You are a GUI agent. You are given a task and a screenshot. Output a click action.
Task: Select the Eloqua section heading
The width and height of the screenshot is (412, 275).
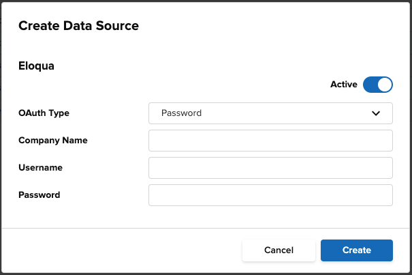coord(36,66)
